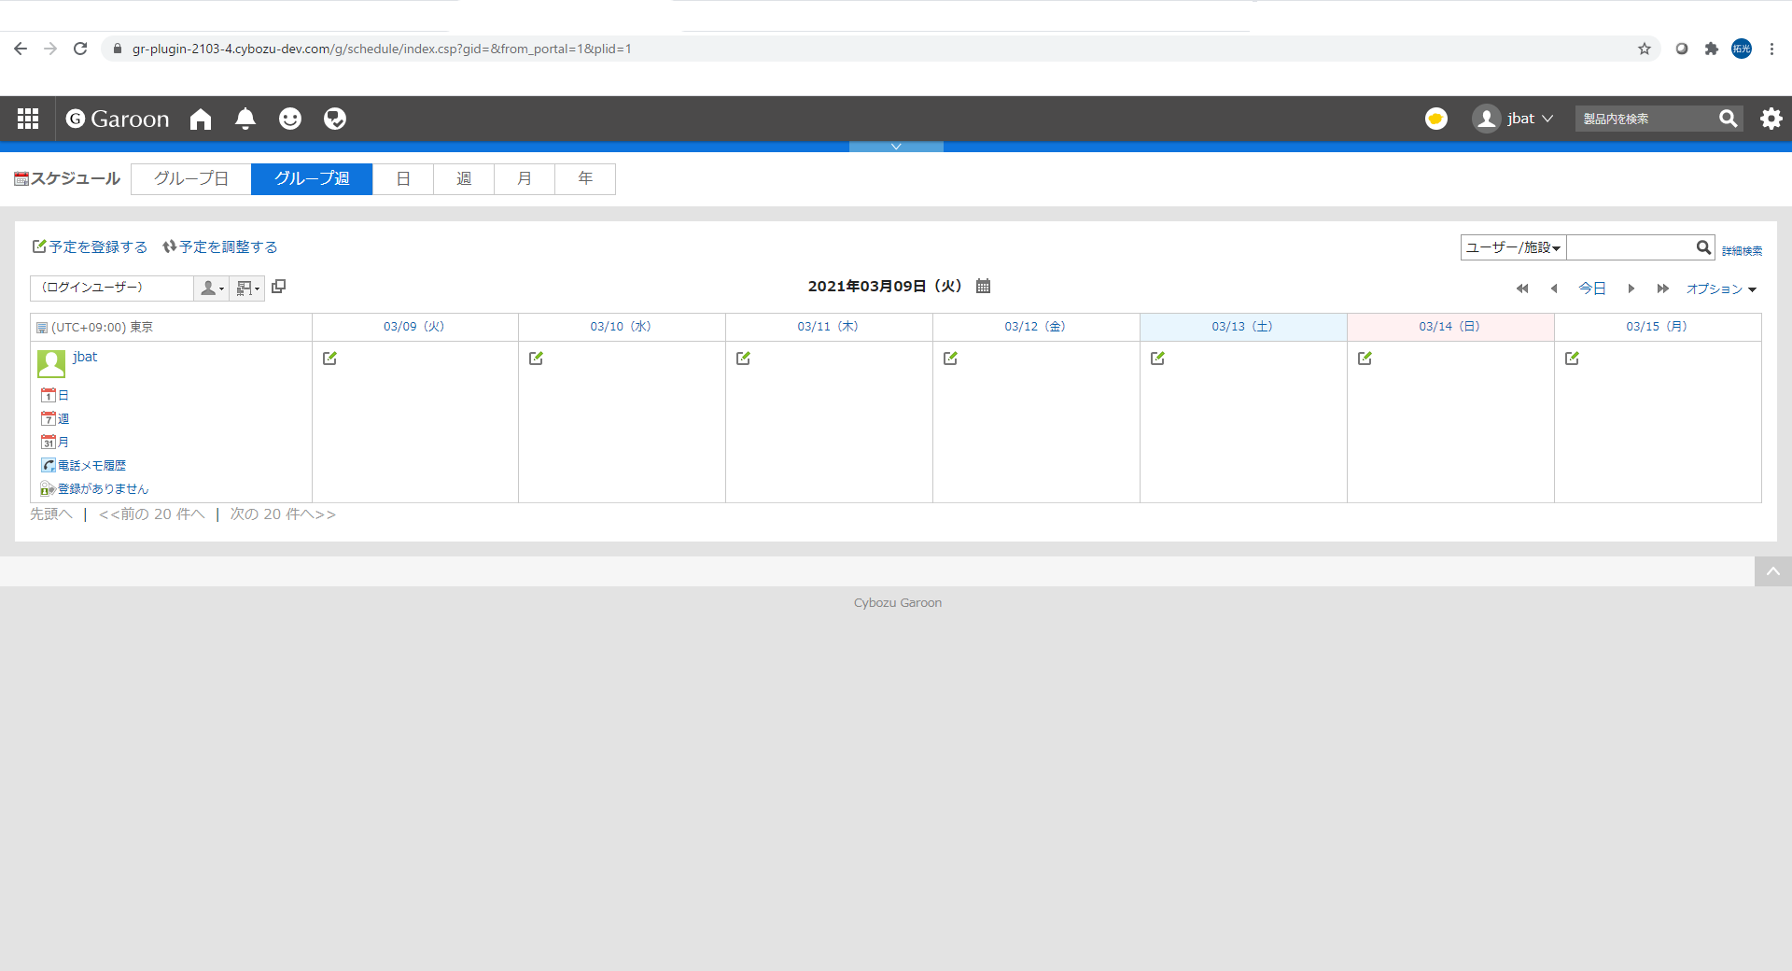Open Garoon settings gear icon
1792x971 pixels.
(1771, 119)
